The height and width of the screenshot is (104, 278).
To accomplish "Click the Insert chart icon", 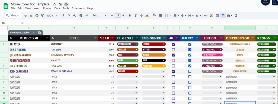I will pyautogui.click(x=217, y=15).
